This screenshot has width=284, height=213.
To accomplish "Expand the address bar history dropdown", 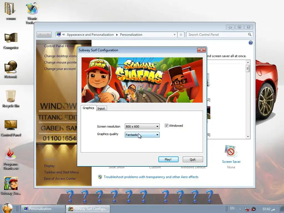I will 175,35.
